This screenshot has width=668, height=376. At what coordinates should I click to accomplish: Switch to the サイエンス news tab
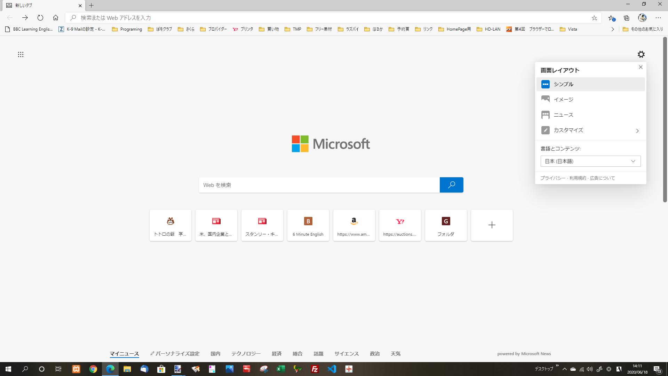click(347, 354)
